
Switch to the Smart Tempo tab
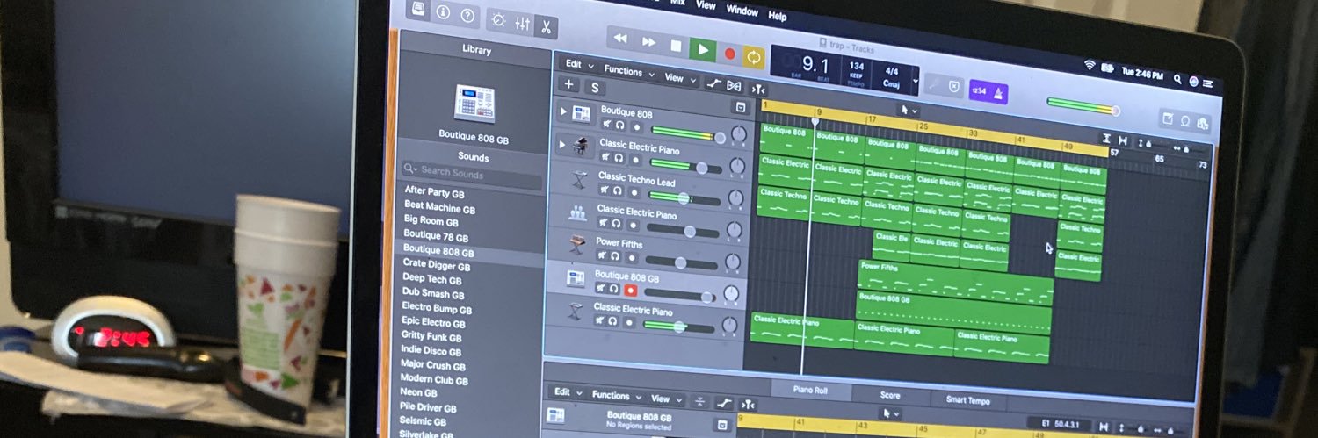(x=967, y=399)
